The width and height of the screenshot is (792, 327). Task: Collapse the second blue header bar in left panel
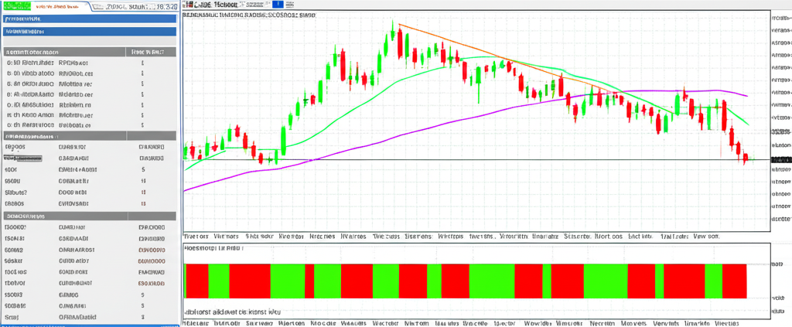[89, 32]
